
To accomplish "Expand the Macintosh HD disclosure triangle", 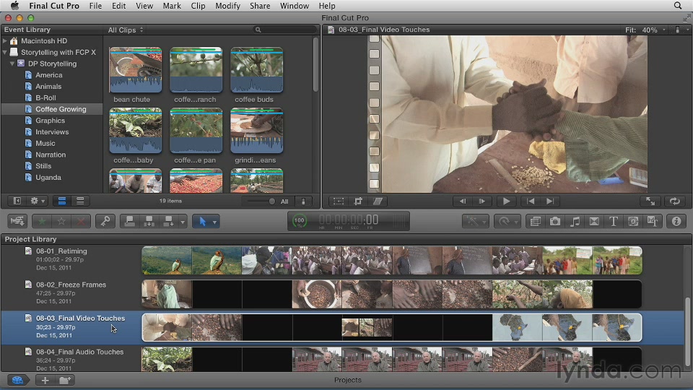I will pyautogui.click(x=5, y=40).
